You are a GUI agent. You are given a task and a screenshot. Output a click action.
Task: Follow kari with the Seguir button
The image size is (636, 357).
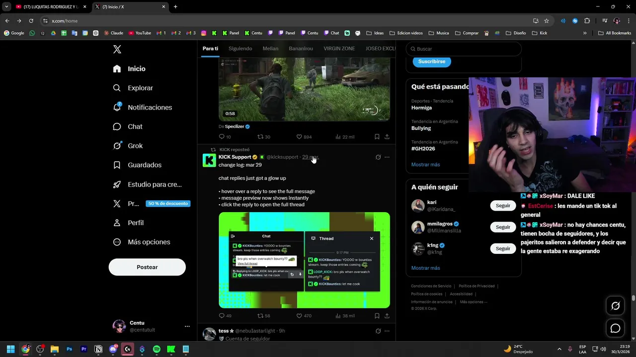pos(503,205)
